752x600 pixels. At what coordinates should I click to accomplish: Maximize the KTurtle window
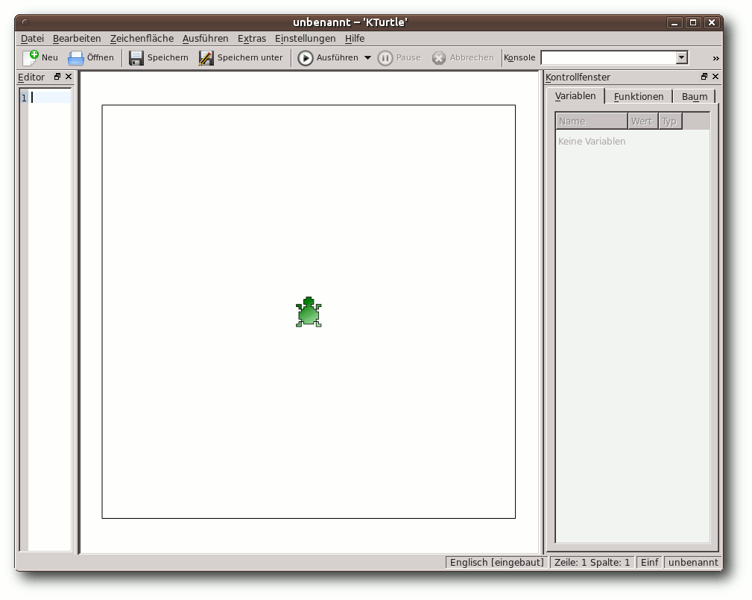693,22
